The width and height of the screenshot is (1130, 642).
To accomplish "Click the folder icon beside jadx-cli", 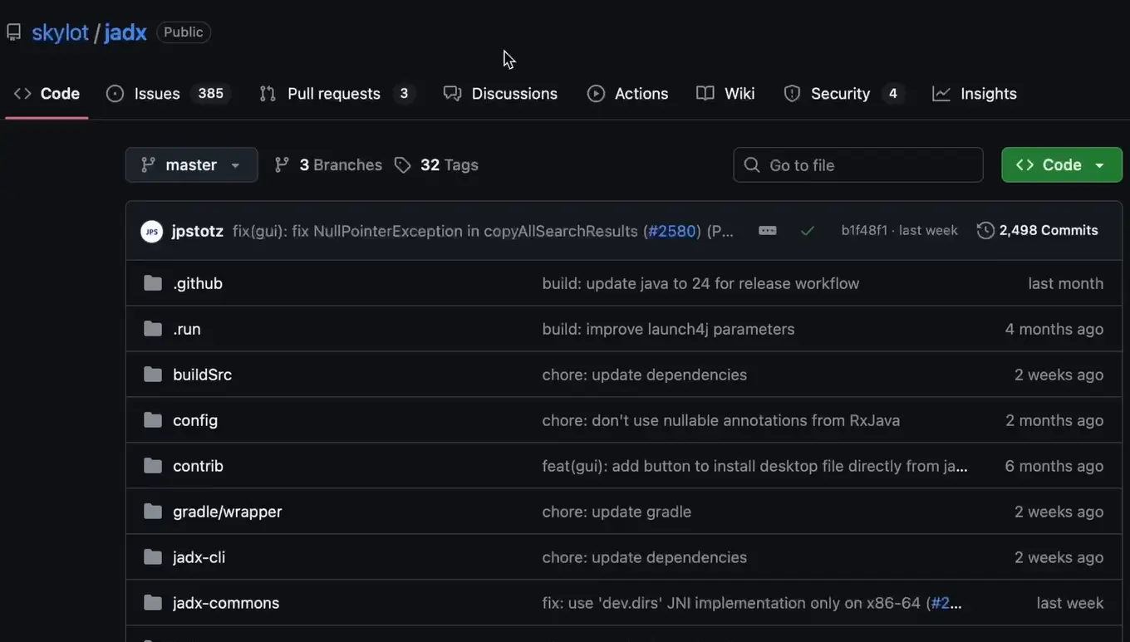I will [153, 557].
